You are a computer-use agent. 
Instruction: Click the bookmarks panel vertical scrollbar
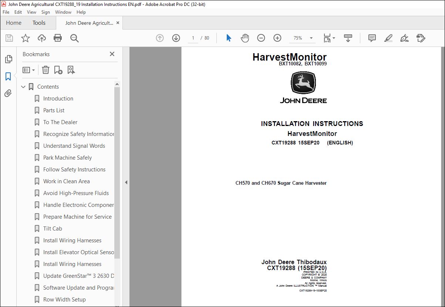117,173
